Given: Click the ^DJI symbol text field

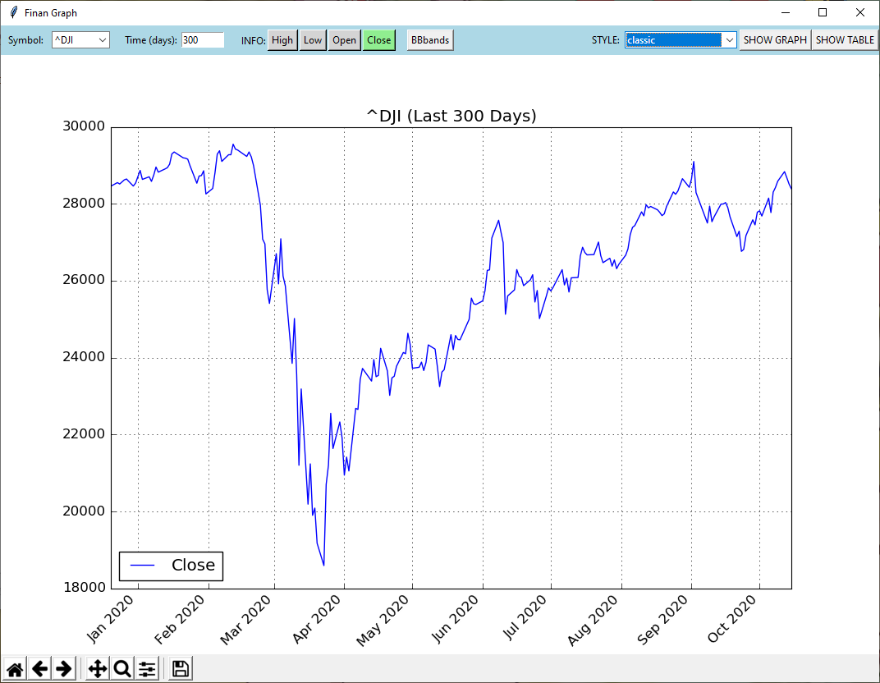Looking at the screenshot, I should (75, 40).
